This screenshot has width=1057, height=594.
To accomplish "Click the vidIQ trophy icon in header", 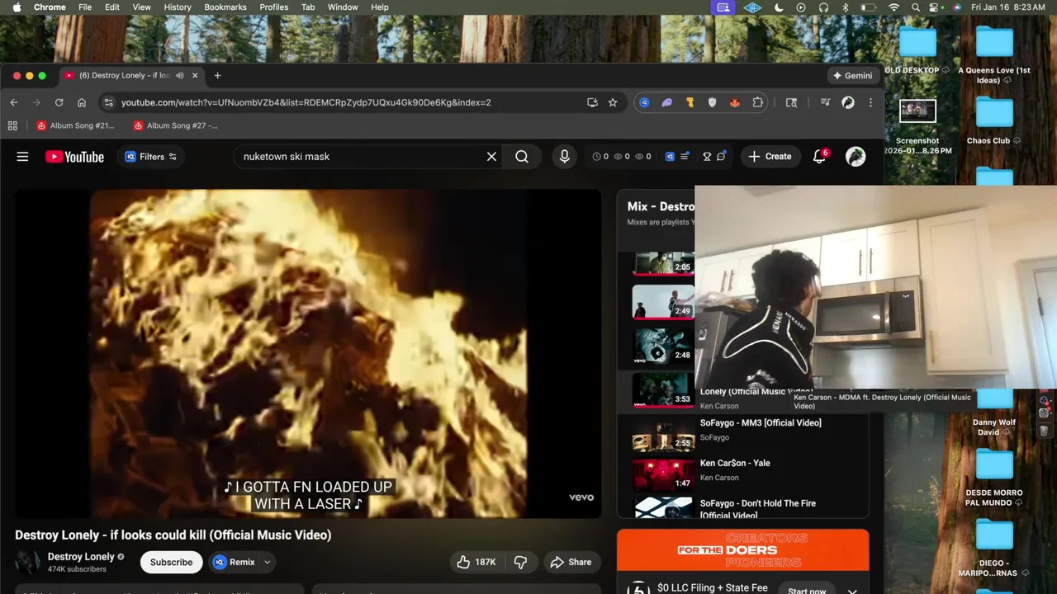I will coord(707,157).
